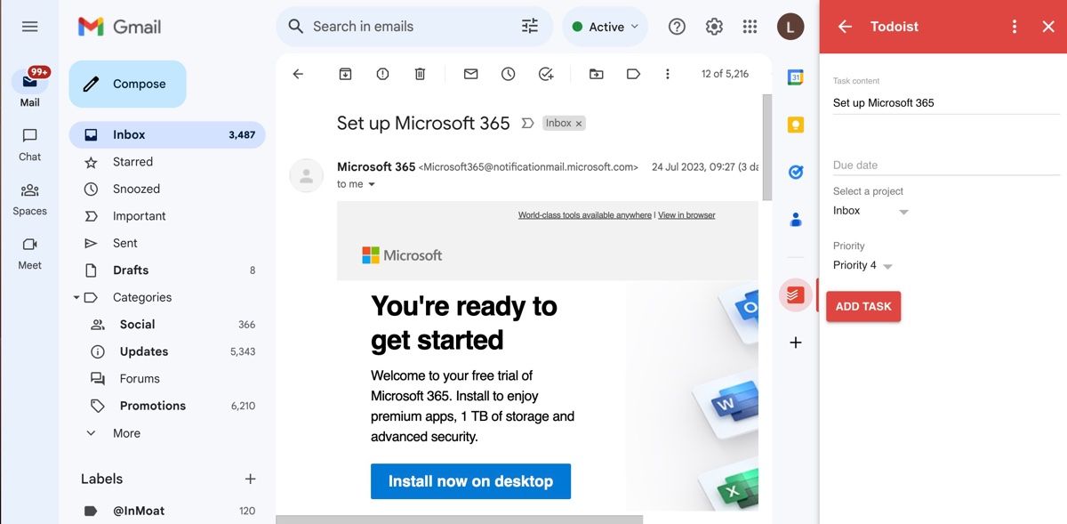Screen dimensions: 1067x524
Task: Open Google Keep from the side panel
Action: click(796, 125)
